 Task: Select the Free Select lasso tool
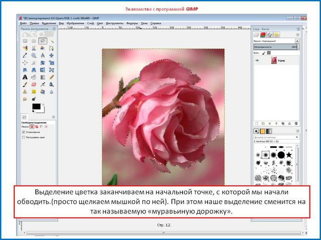click(43, 41)
